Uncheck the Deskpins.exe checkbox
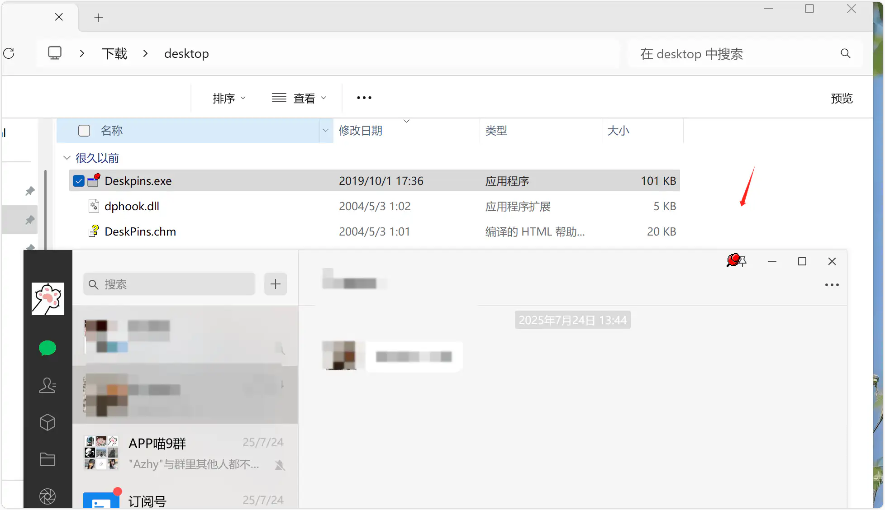885x510 pixels. 78,180
